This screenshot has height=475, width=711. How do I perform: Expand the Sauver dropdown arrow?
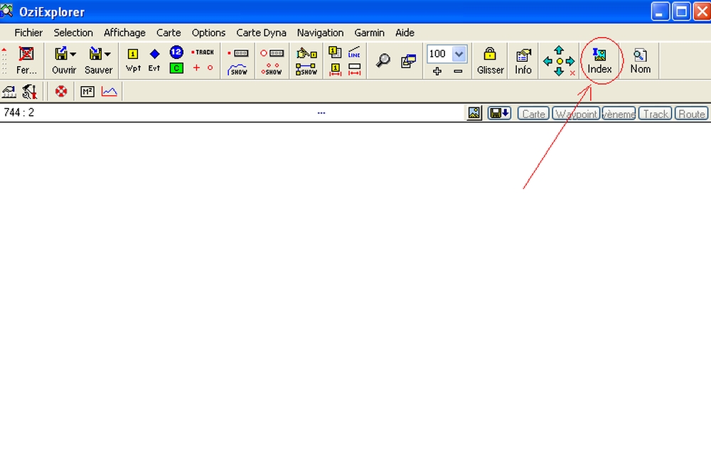[x=107, y=54]
